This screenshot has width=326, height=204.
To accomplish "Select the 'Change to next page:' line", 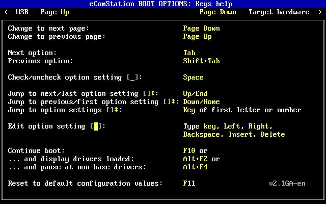I will pyautogui.click(x=48, y=29).
